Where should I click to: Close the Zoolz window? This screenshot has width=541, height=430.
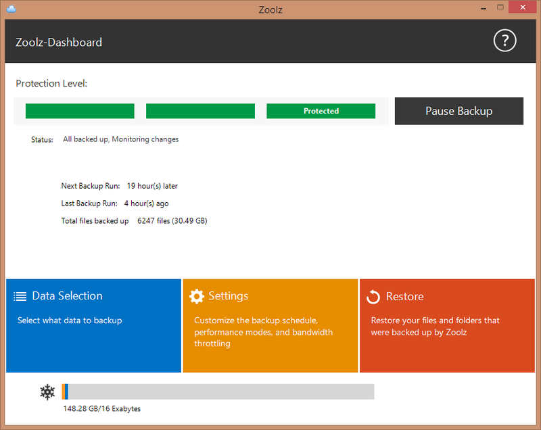click(x=522, y=7)
